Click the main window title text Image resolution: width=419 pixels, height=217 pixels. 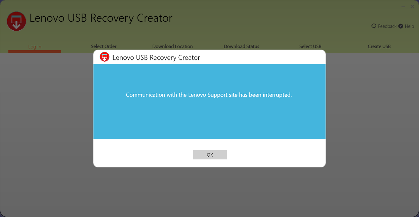[x=101, y=18]
